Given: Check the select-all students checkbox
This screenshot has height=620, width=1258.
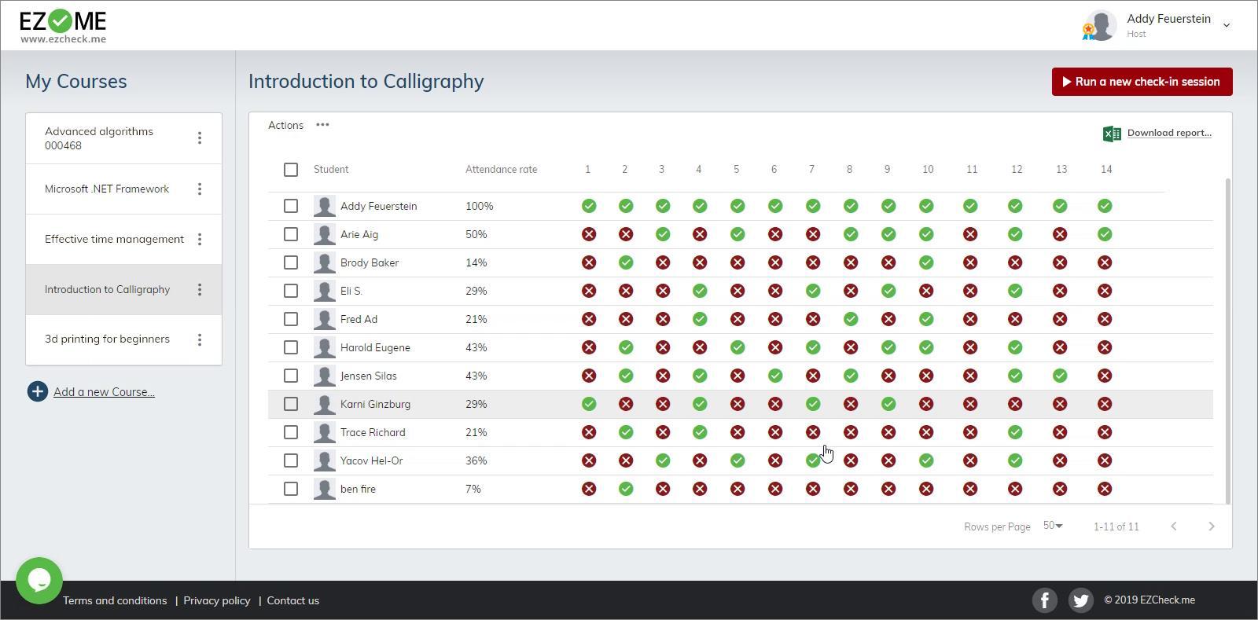Looking at the screenshot, I should tap(291, 170).
